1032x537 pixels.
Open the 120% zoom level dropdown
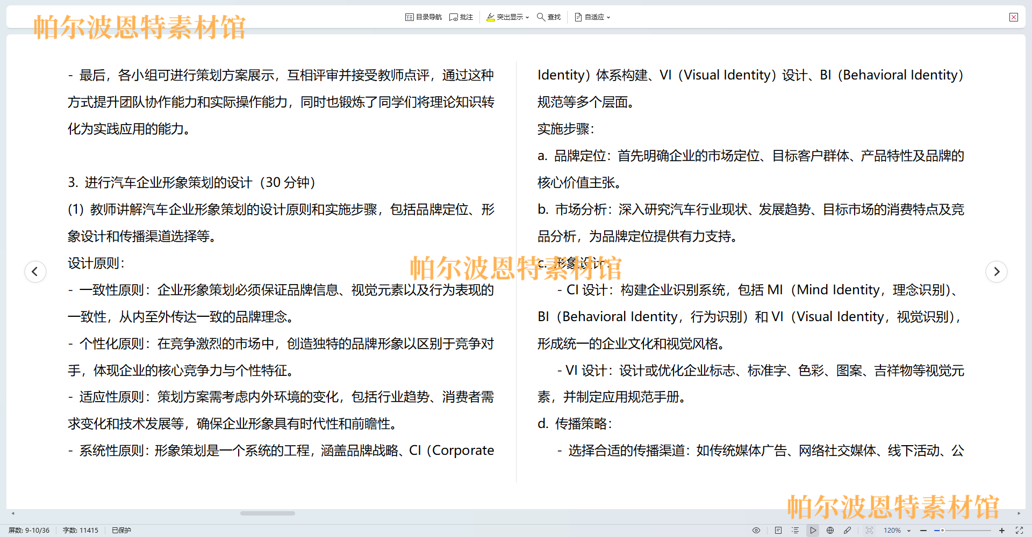(x=897, y=530)
